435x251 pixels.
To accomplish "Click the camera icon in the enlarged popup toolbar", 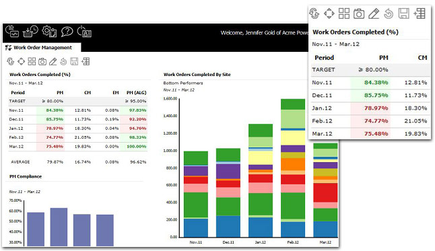I will point(359,13).
